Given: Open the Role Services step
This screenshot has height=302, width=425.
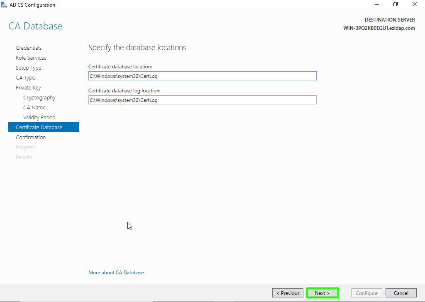Looking at the screenshot, I should pyautogui.click(x=31, y=58).
